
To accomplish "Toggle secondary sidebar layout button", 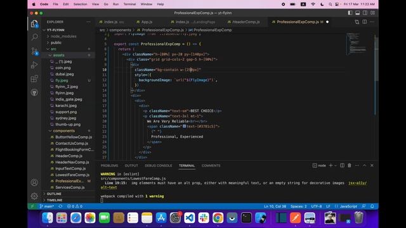I will tap(365, 13).
